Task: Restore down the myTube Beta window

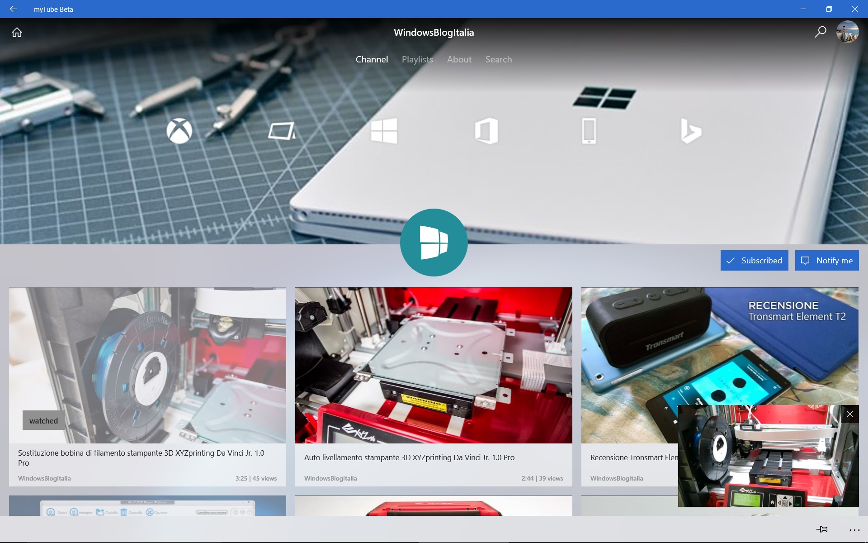Action: (x=829, y=9)
